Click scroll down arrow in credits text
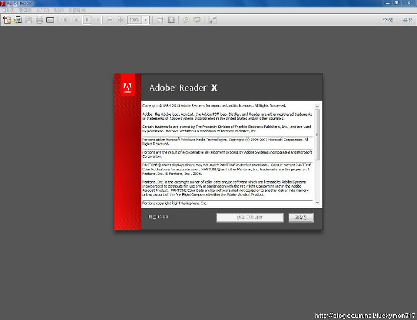 (x=317, y=203)
